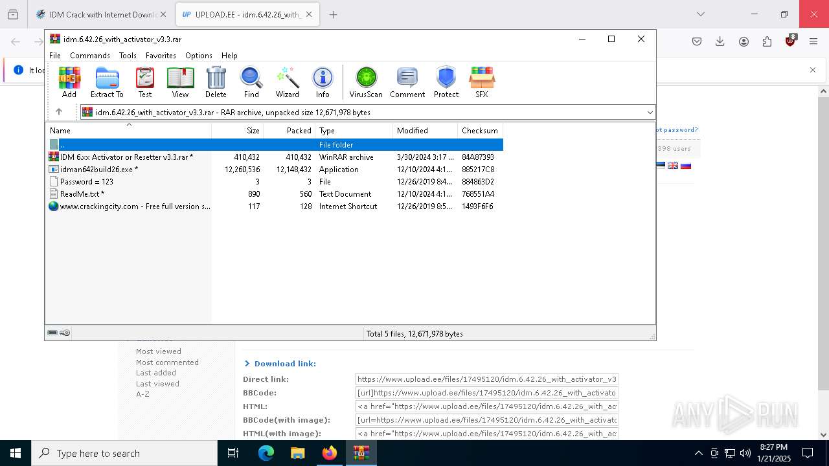Image resolution: width=829 pixels, height=466 pixels.
Task: Show hidden system tray icons
Action: (x=698, y=453)
